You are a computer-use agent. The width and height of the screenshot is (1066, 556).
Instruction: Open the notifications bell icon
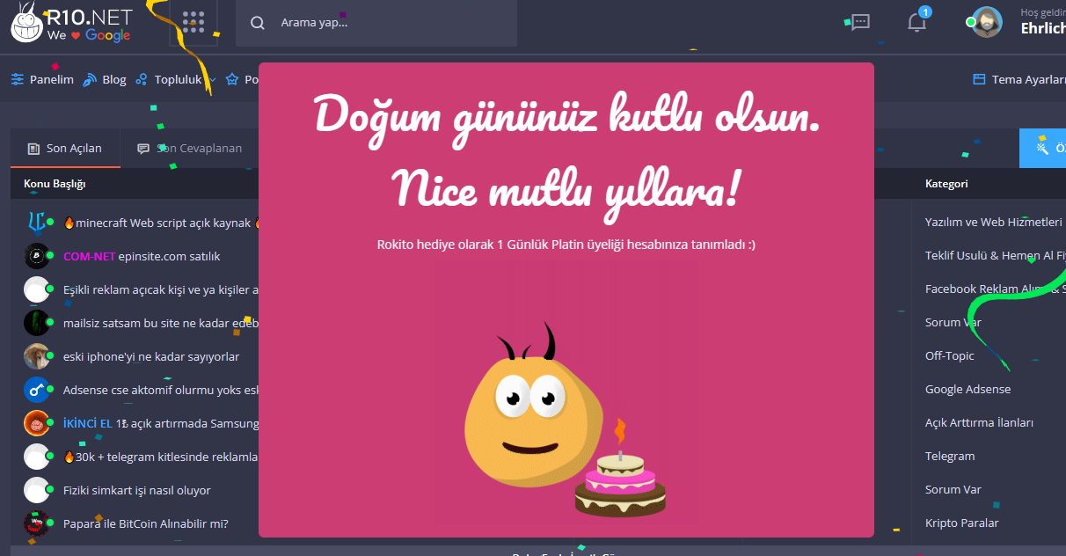[917, 22]
